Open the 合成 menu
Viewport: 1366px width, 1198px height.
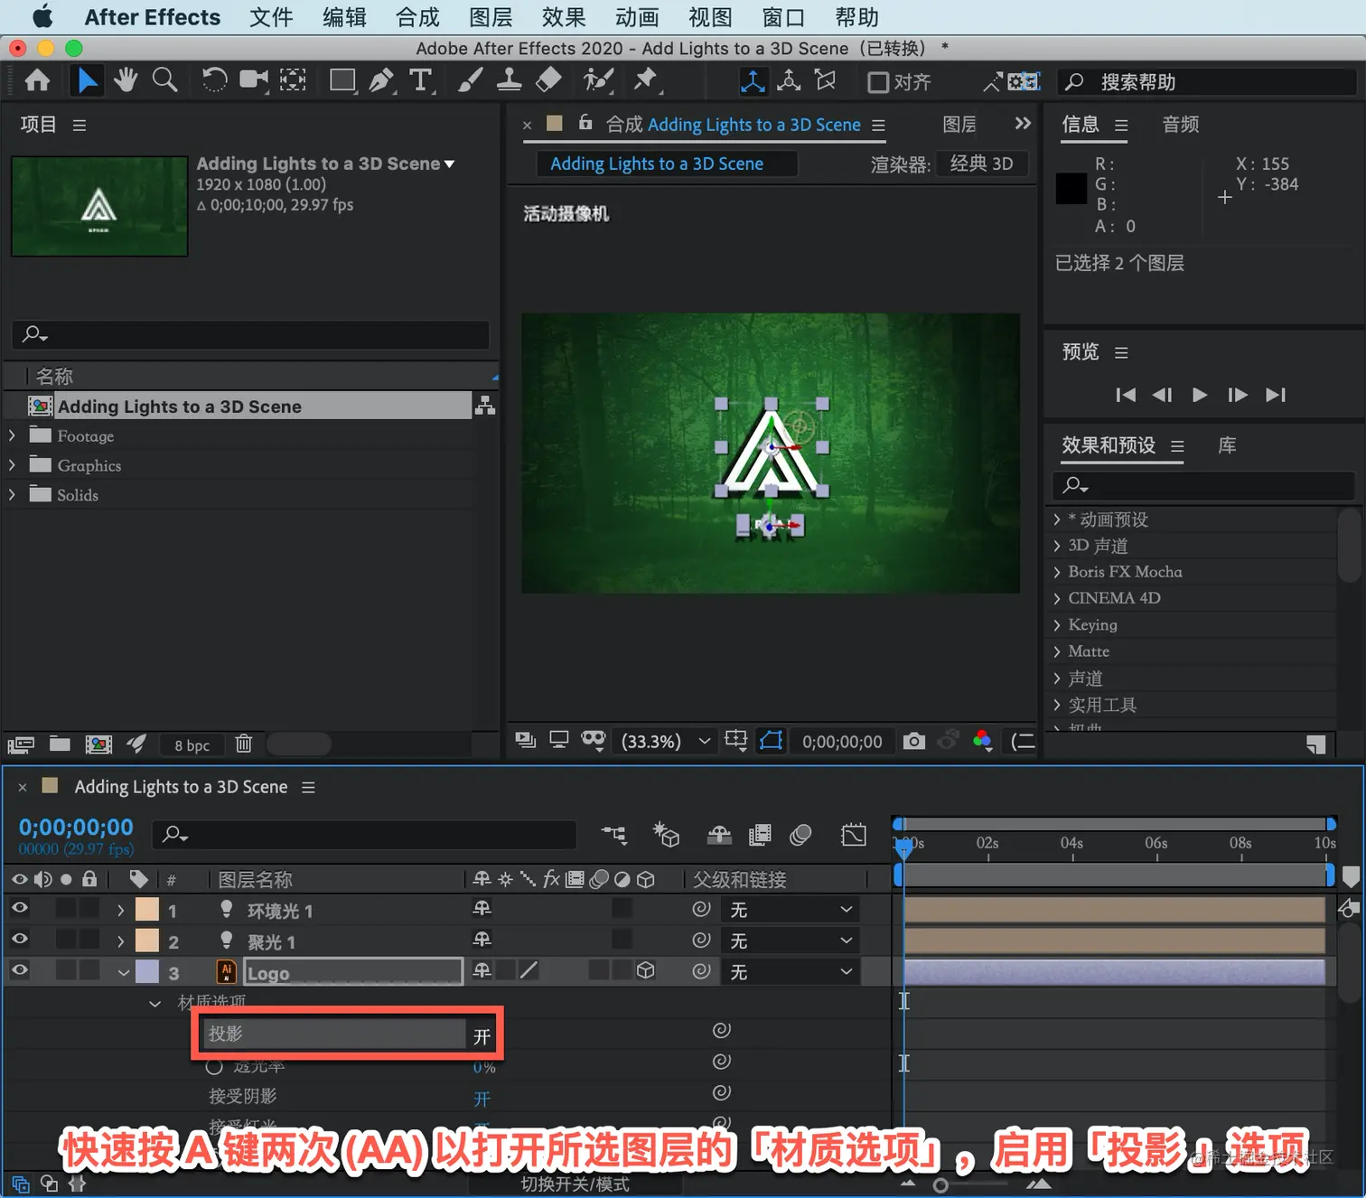tap(417, 17)
